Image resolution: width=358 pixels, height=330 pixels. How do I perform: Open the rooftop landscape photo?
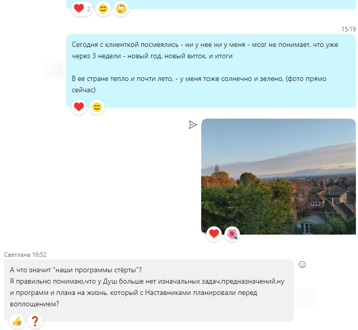pos(278,175)
